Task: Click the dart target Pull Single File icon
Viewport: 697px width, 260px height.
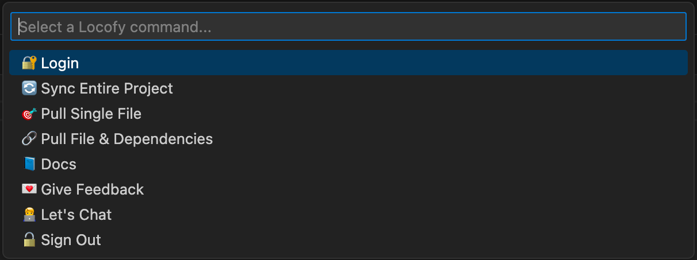Action: [x=29, y=114]
